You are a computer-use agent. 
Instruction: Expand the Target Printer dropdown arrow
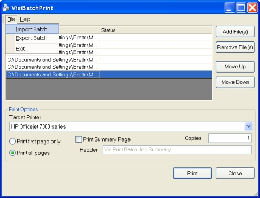coord(249,126)
